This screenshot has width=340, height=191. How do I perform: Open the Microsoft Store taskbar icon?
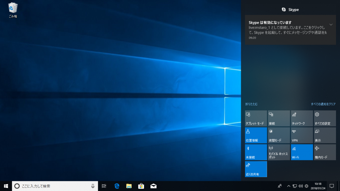[x=141, y=186]
